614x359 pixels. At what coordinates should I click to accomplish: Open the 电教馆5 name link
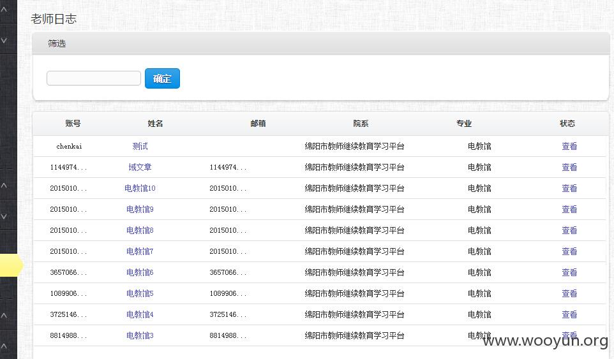(140, 294)
